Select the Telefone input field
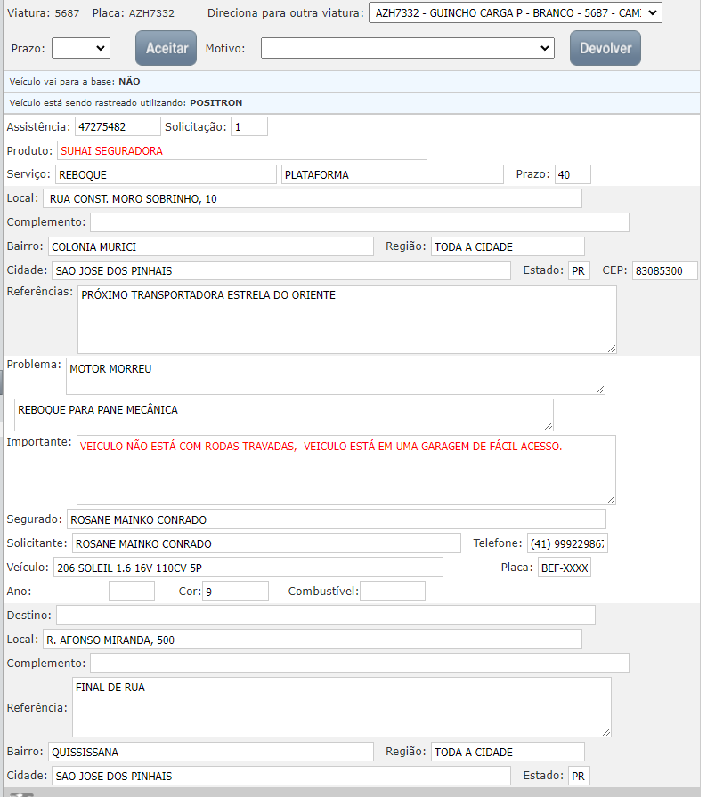Viewport: 707px width, 797px height. coord(566,543)
